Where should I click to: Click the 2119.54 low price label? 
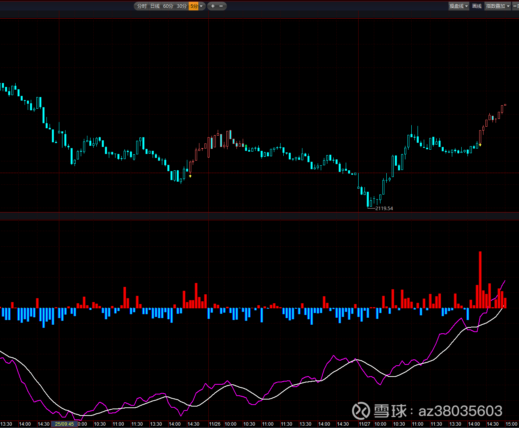click(384, 209)
